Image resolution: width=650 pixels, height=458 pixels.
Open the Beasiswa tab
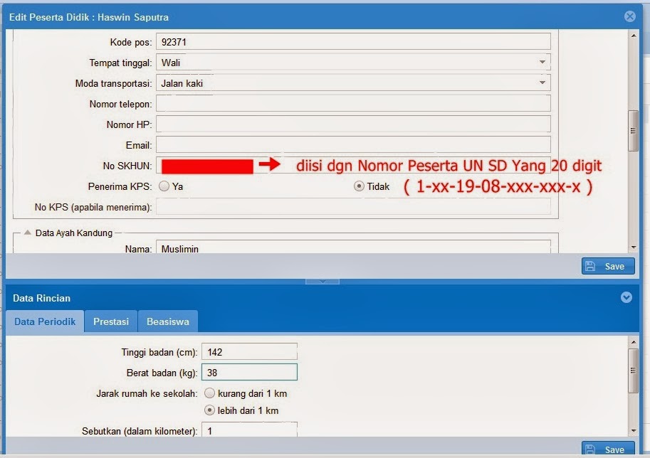(x=168, y=321)
